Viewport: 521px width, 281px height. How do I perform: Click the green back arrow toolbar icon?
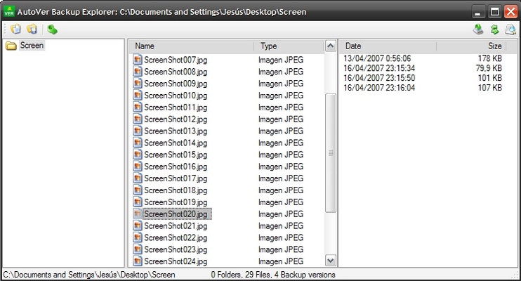click(x=52, y=30)
